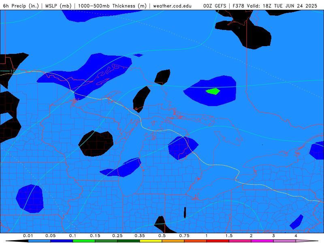Click the dark green 0.25 inch colorbar segment
The width and height of the screenshot is (324, 243).
coord(128,241)
